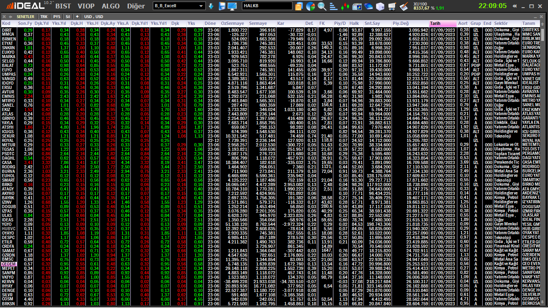The image size is (548, 308).
Task: Sort by the Kod column header
Action: click(x=8, y=23)
